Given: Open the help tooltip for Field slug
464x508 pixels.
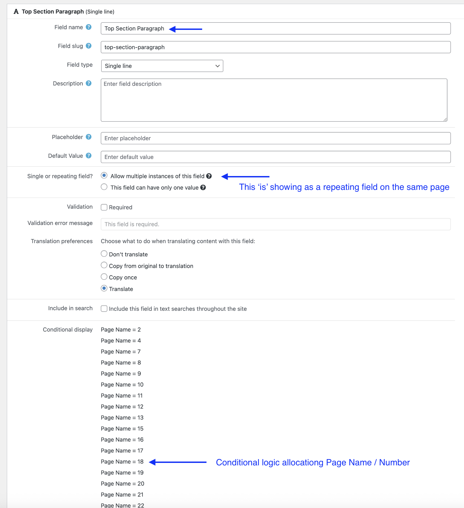Looking at the screenshot, I should (x=88, y=46).
